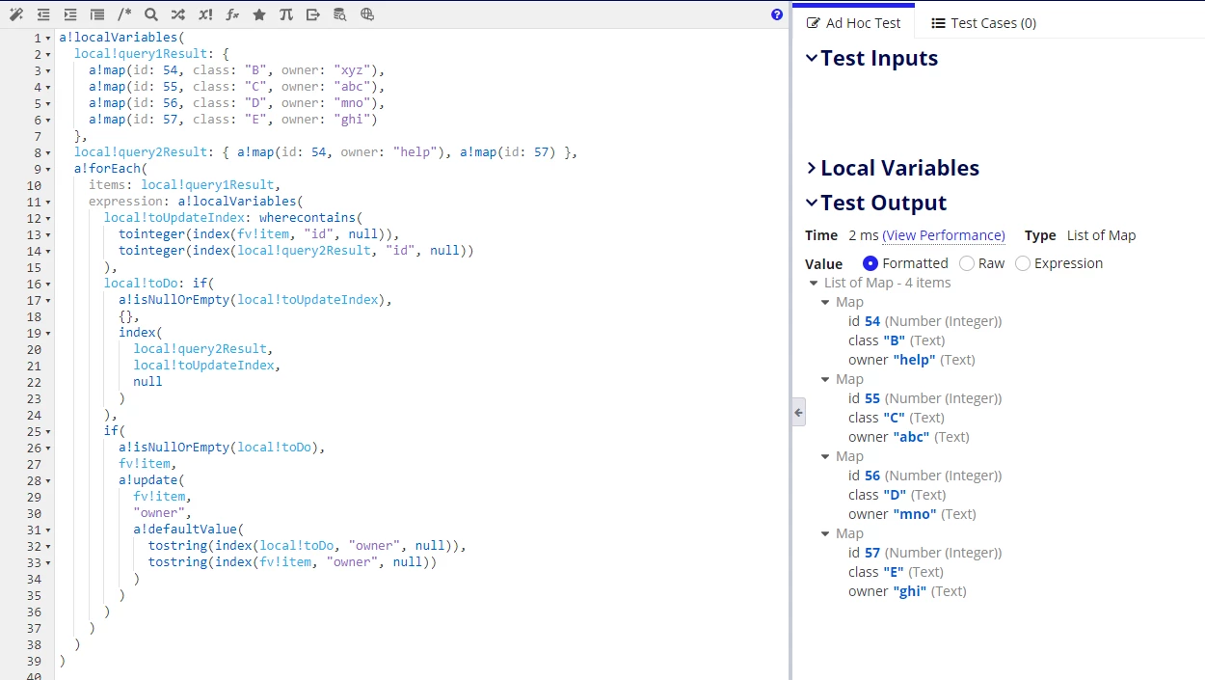Click the owner "ghi" value in output
1205x680 pixels.
(910, 591)
